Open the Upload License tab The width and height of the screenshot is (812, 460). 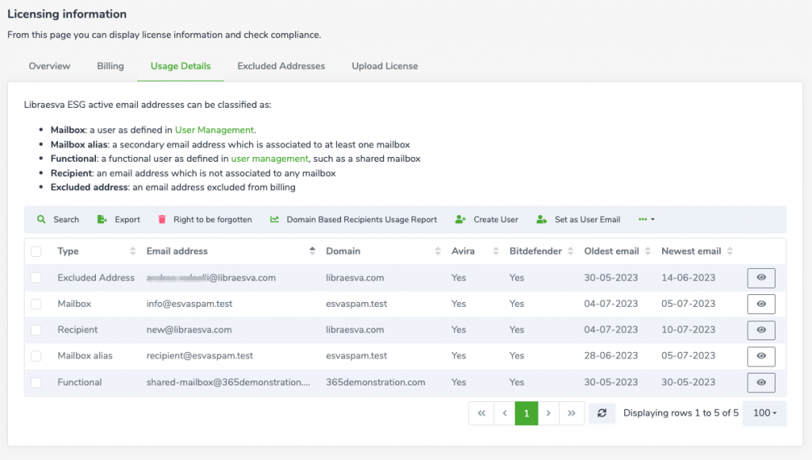pos(385,67)
